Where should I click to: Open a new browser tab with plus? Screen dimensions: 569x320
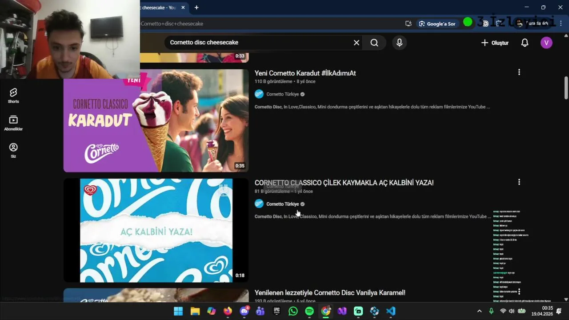pos(196,8)
